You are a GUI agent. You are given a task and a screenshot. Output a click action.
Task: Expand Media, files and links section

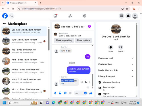click(x=116, y=70)
